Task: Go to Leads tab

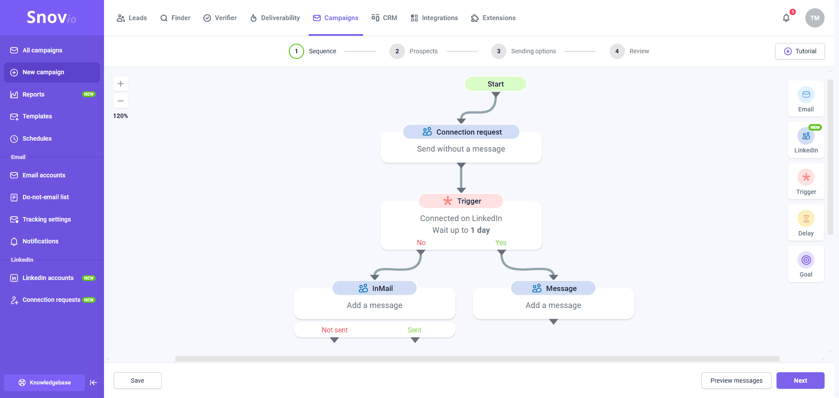Action: click(132, 18)
